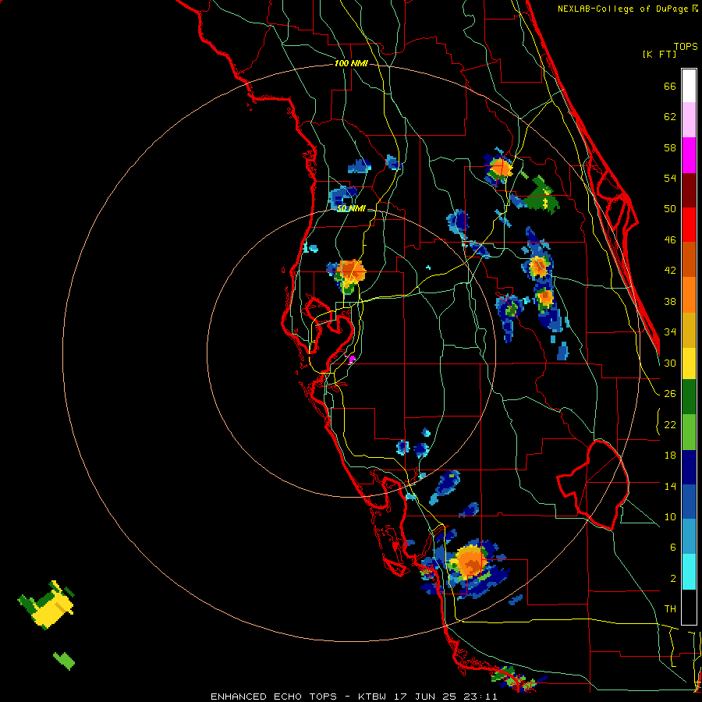This screenshot has width=702, height=702.
Task: Click the legend value 14
Action: 670,486
